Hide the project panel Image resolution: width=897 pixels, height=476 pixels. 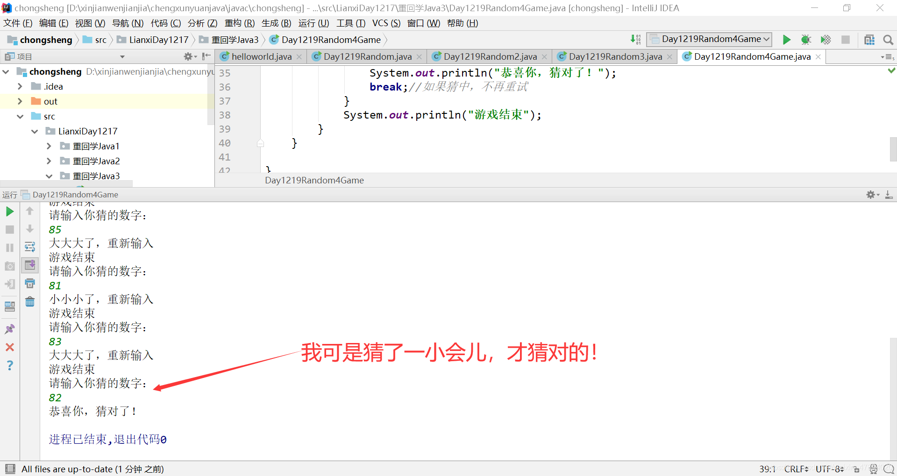[x=206, y=56]
